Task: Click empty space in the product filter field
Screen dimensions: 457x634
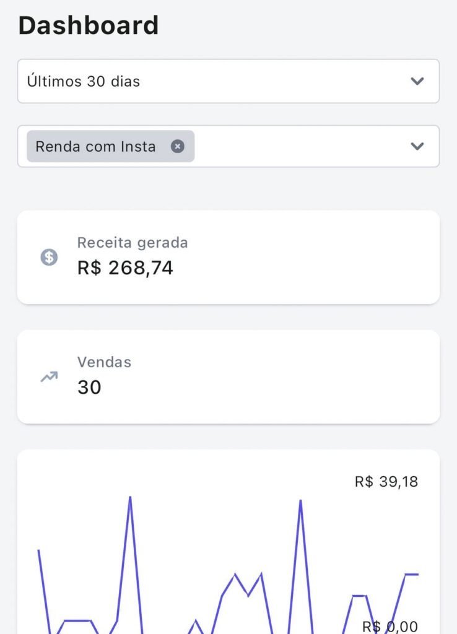Action: 297,146
